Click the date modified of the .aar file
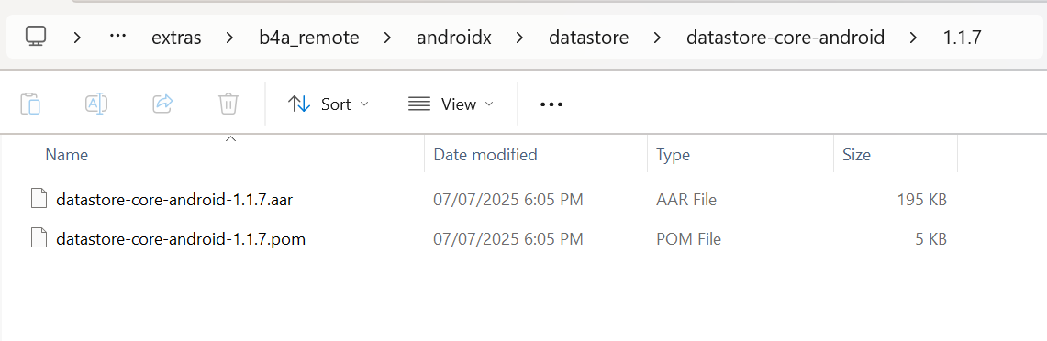This screenshot has height=341, width=1047. [508, 199]
